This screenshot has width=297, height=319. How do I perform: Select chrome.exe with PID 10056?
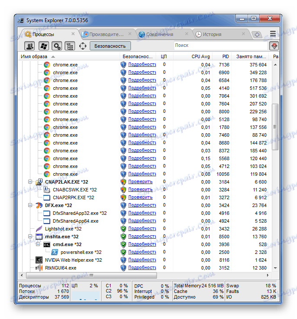[145, 174]
